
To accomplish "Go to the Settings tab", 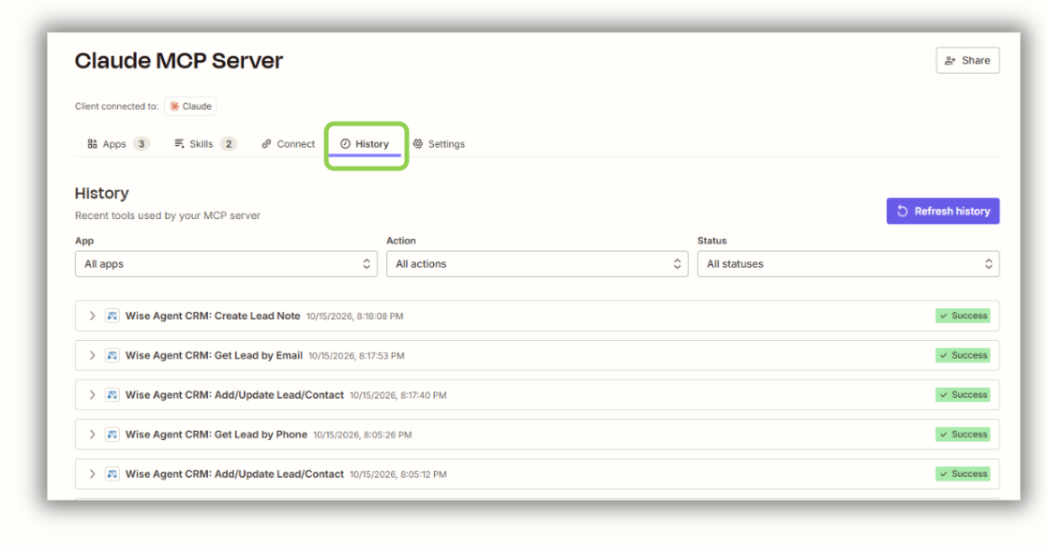I will coord(439,143).
